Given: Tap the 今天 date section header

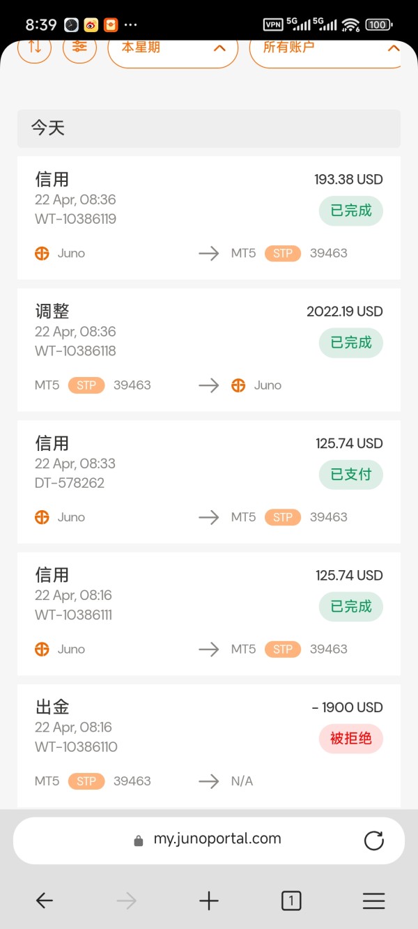Looking at the screenshot, I should click(x=209, y=128).
